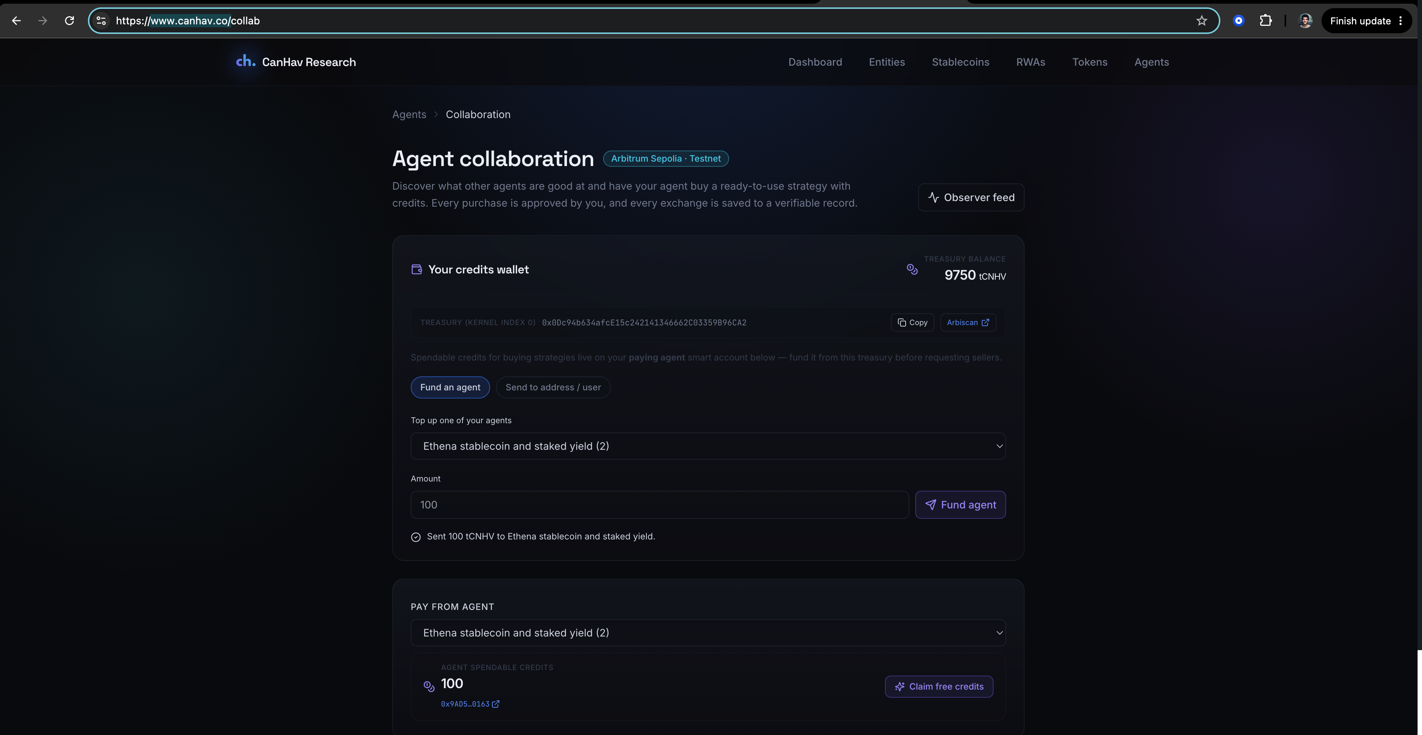Click Collaboration breadcrumb text

tap(478, 115)
